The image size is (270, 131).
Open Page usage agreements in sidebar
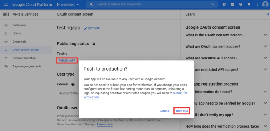[x=27, y=66]
